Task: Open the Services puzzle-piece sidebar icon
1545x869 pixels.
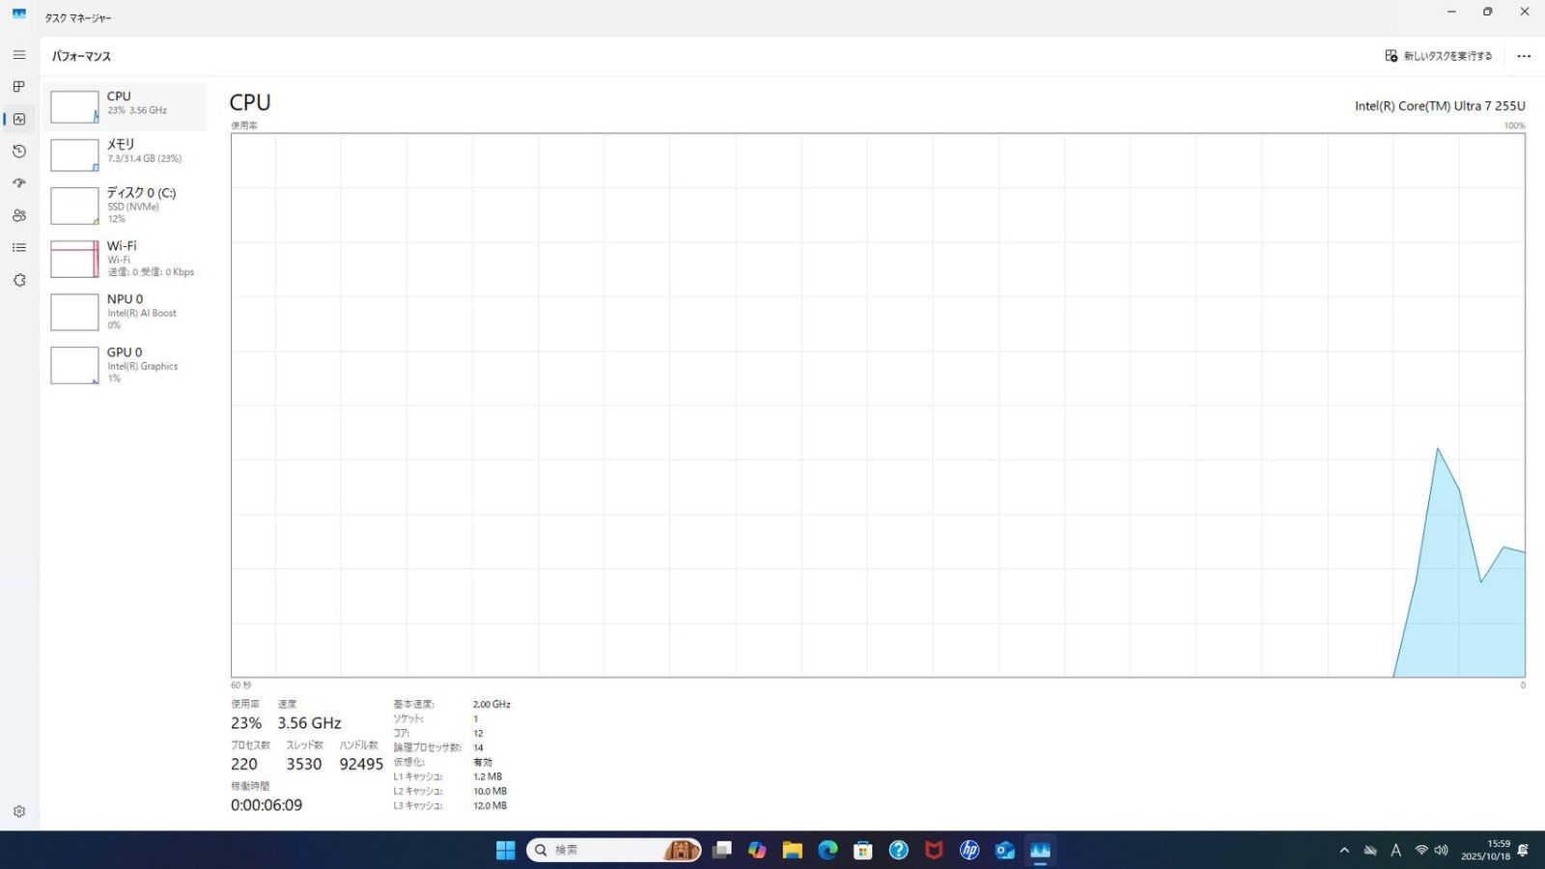Action: pyautogui.click(x=18, y=280)
